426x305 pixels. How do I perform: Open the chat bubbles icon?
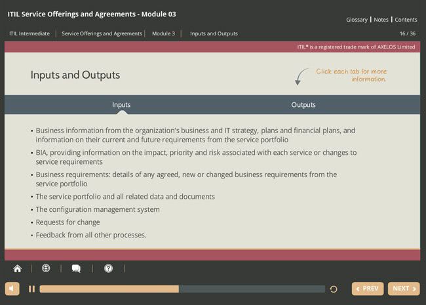pyautogui.click(x=76, y=268)
